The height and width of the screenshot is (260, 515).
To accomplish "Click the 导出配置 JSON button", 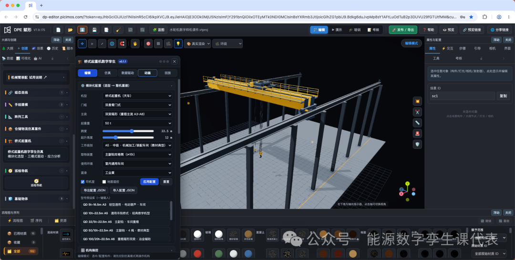I will 94,190.
